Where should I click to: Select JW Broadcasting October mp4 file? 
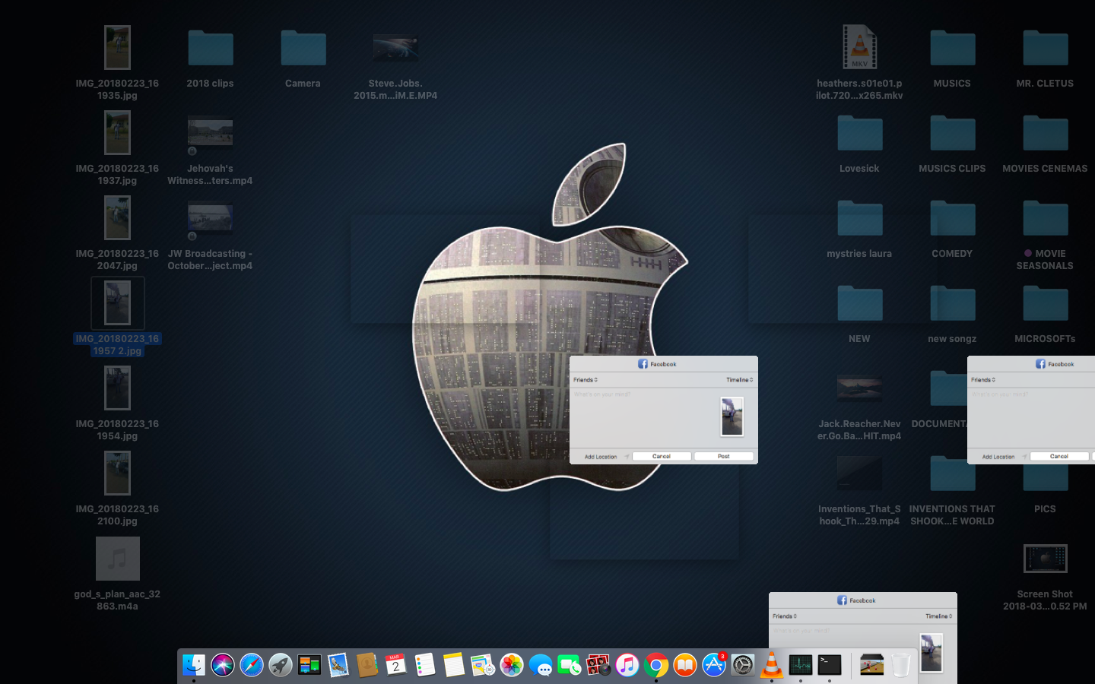click(x=211, y=218)
